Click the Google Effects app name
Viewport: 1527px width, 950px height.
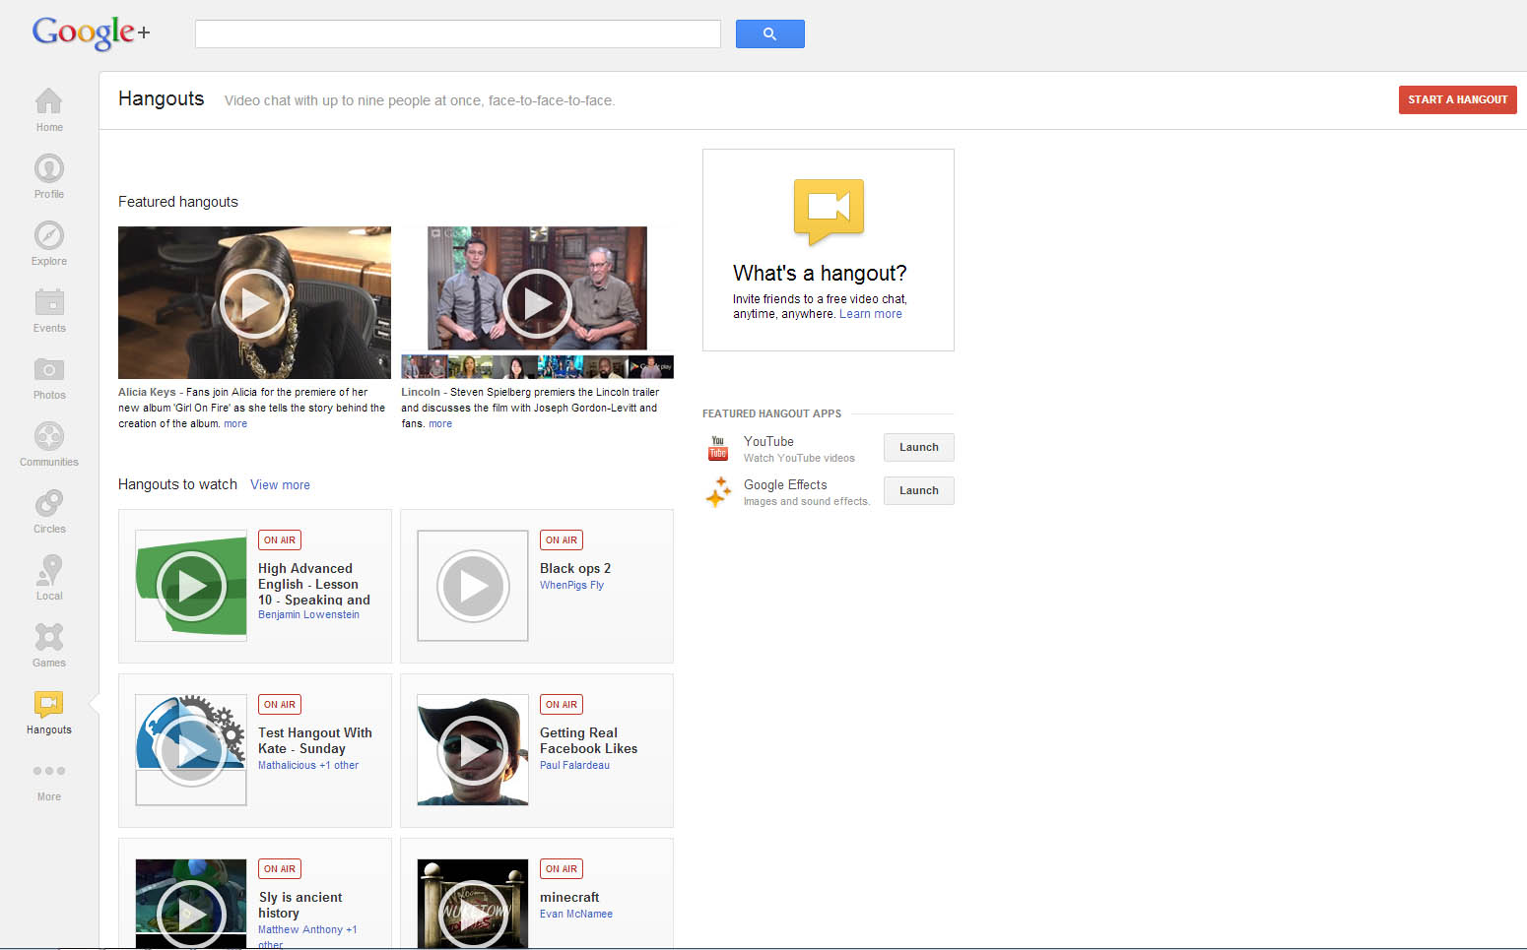click(785, 484)
